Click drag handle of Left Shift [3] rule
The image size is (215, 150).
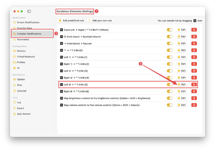(61, 71)
